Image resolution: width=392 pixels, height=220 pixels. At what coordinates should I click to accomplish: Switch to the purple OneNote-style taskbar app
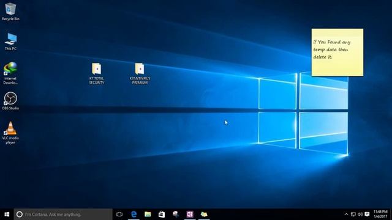tap(190, 215)
